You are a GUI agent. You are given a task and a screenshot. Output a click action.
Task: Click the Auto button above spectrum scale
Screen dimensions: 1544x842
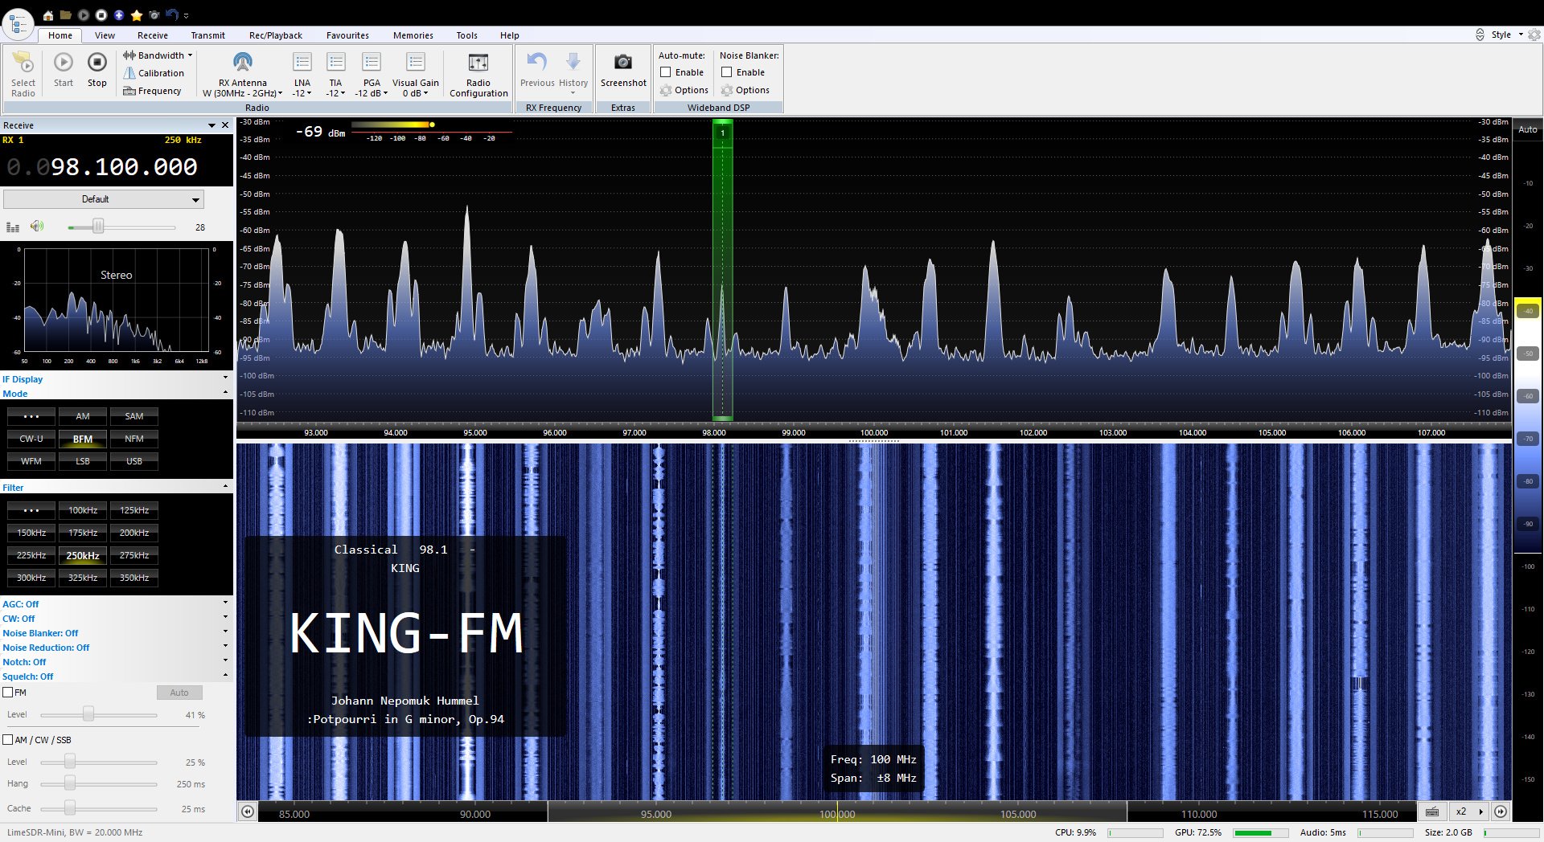pyautogui.click(x=1528, y=129)
